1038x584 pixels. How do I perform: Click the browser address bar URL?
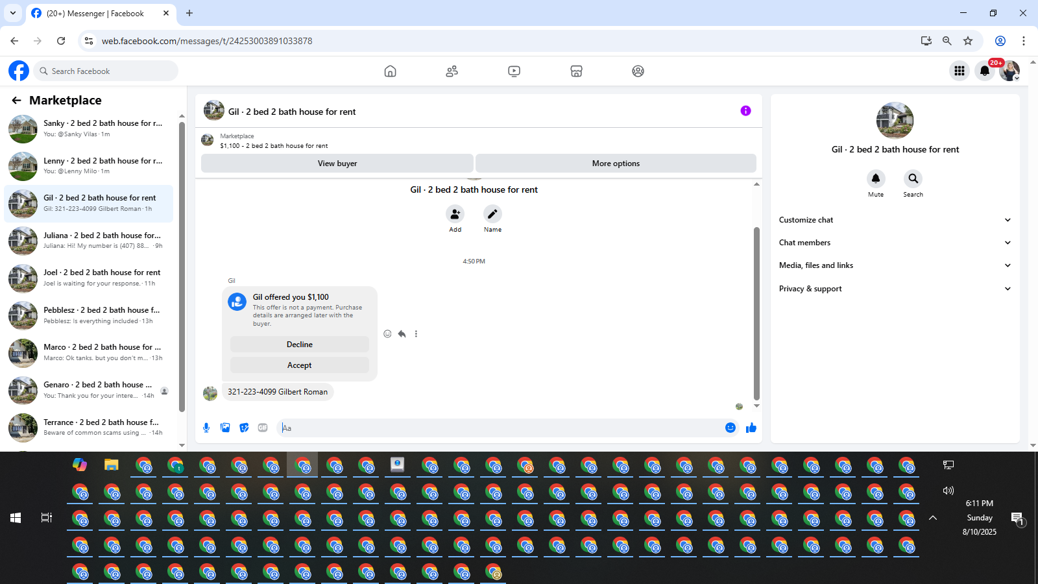click(x=207, y=41)
